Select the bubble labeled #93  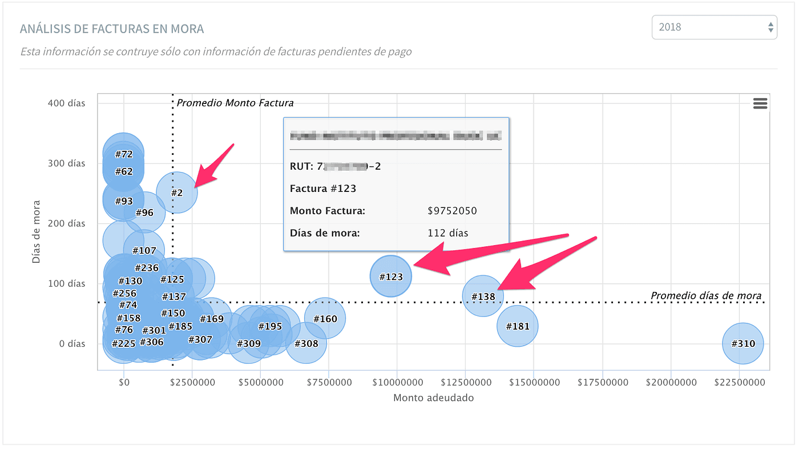(123, 201)
